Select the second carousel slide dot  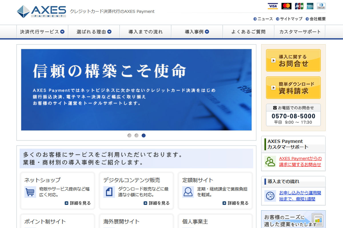click(x=137, y=136)
